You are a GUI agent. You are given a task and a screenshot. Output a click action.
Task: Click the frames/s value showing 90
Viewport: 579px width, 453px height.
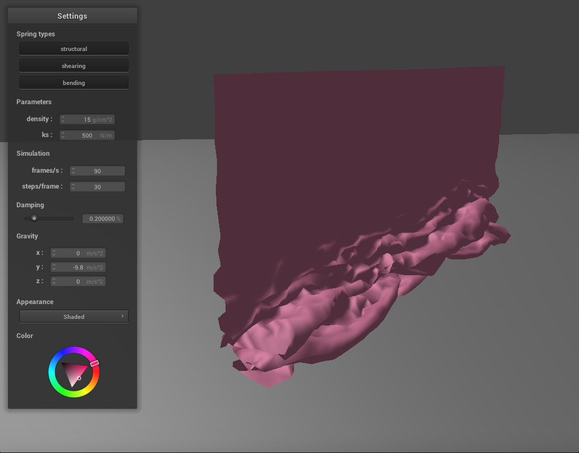pyautogui.click(x=97, y=171)
